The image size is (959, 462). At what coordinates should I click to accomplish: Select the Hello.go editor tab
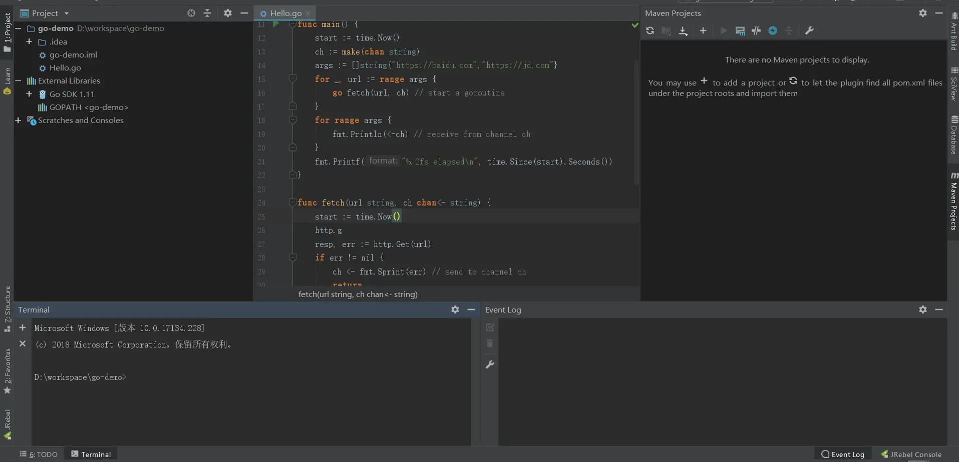point(285,13)
